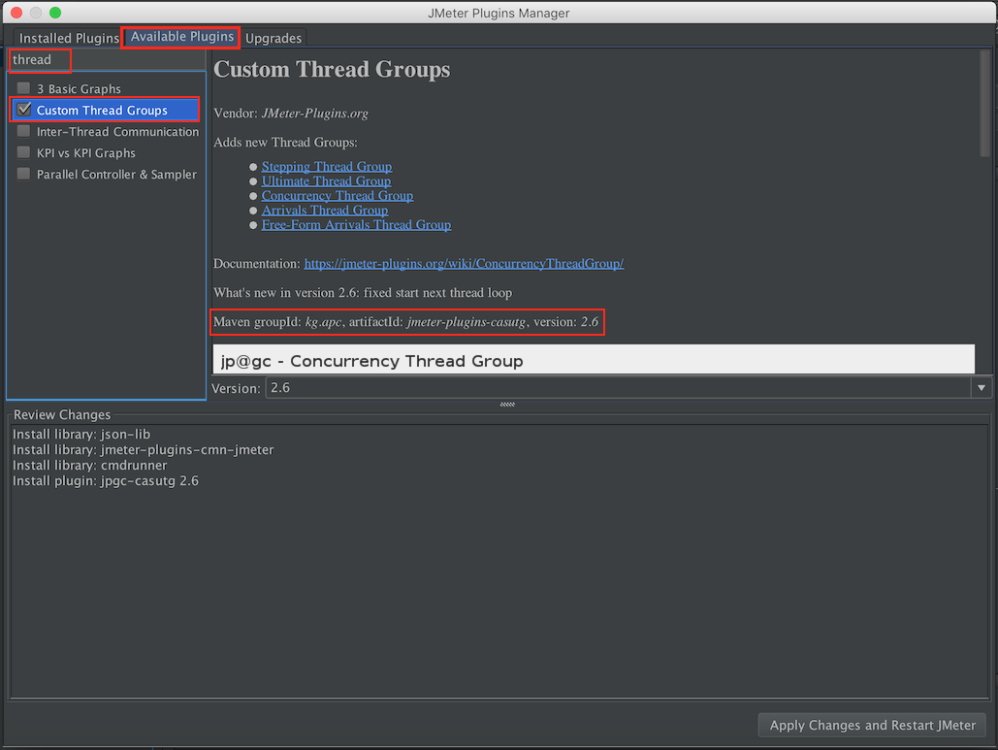Image resolution: width=998 pixels, height=750 pixels.
Task: Open the Ultimate Thread Group link
Action: (326, 181)
